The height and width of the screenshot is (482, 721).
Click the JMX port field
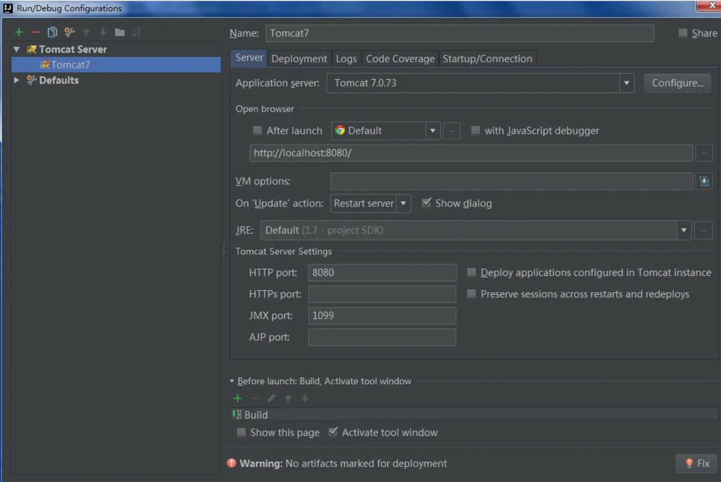tap(382, 316)
